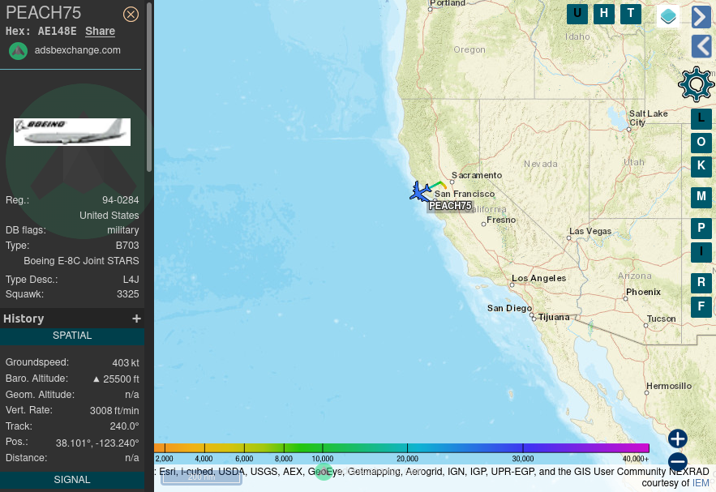Open the map layers selector icon
Screen dimensions: 716x492
pyautogui.click(x=668, y=16)
